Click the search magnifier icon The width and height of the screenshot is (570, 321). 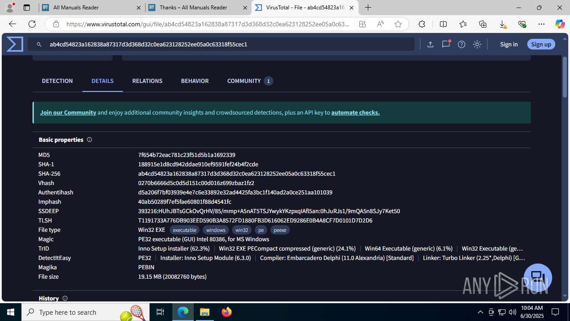39,45
